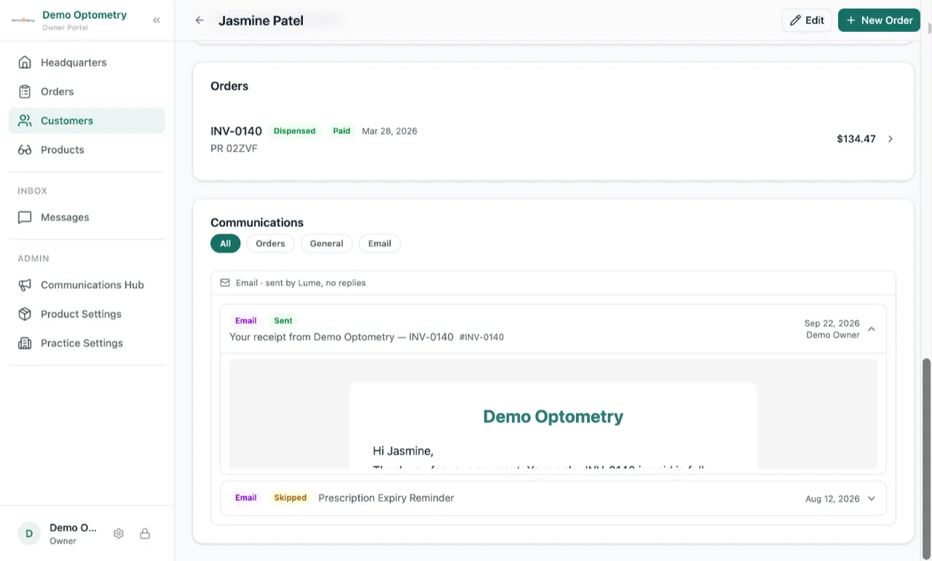Open the Messages inbox

(x=87, y=218)
